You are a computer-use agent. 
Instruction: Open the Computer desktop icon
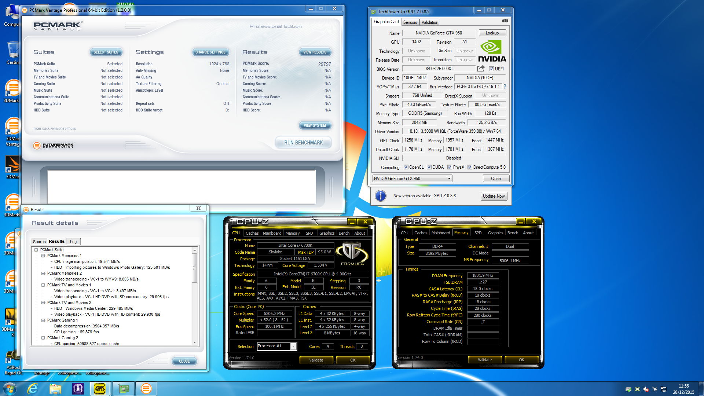[12, 15]
